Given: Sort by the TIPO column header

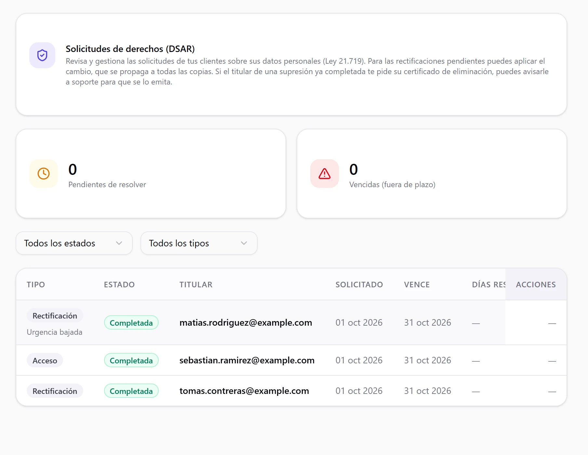Looking at the screenshot, I should [x=36, y=285].
